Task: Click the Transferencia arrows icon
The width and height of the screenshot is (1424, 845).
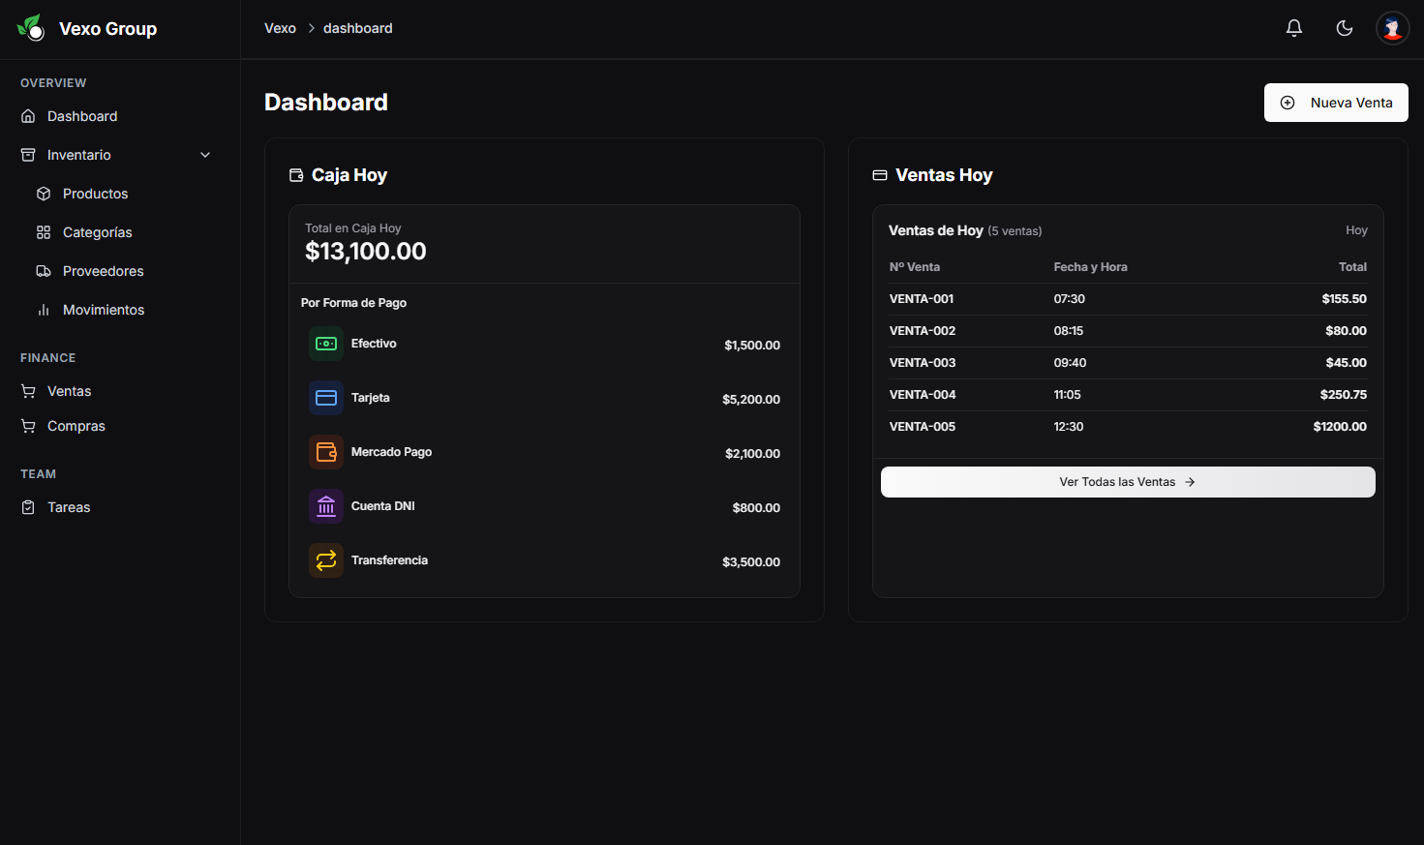Action: click(x=326, y=560)
